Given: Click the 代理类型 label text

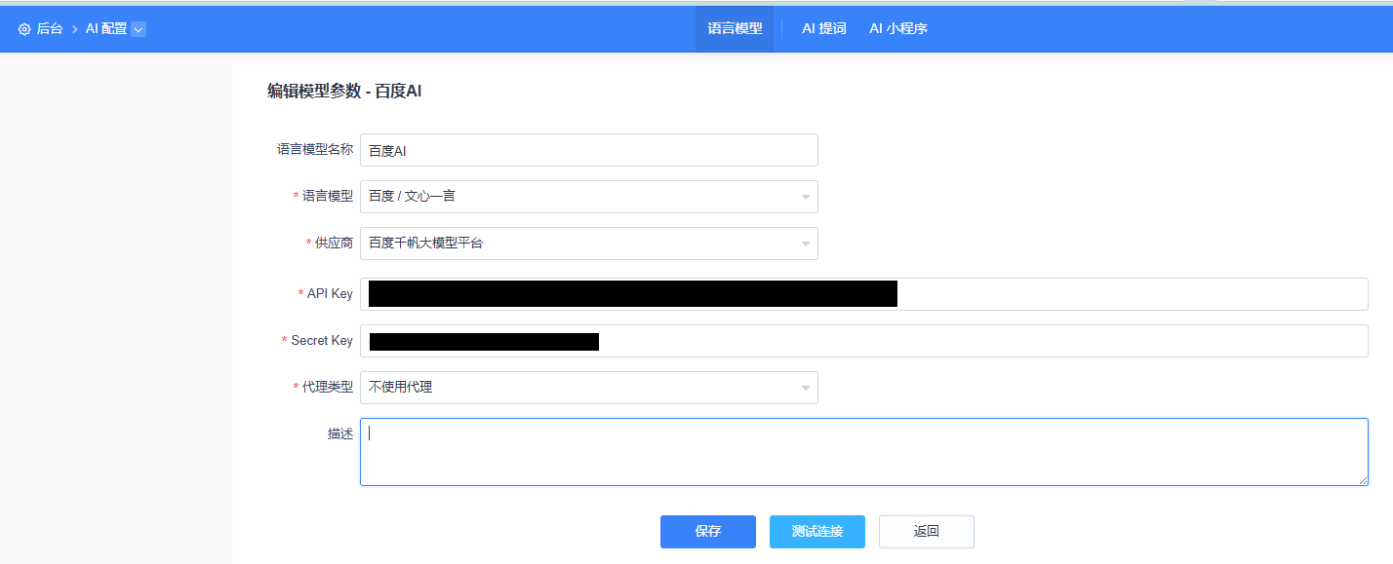Looking at the screenshot, I should 328,388.
